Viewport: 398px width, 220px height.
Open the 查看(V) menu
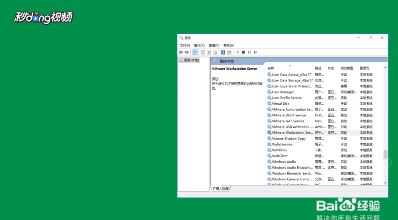pyautogui.click(x=214, y=45)
